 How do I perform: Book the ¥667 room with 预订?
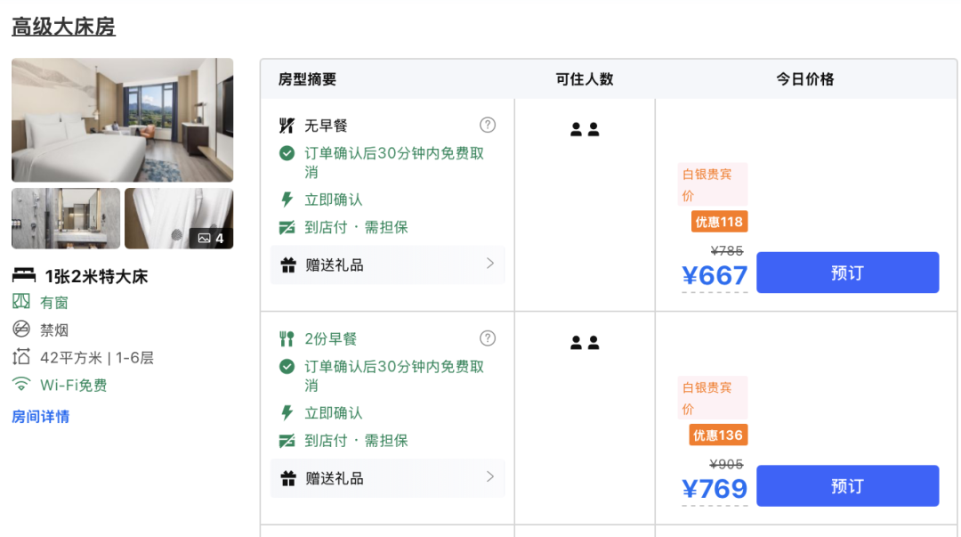848,273
